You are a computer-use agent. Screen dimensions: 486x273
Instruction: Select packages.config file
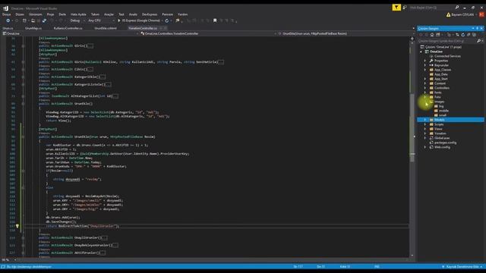click(x=445, y=143)
